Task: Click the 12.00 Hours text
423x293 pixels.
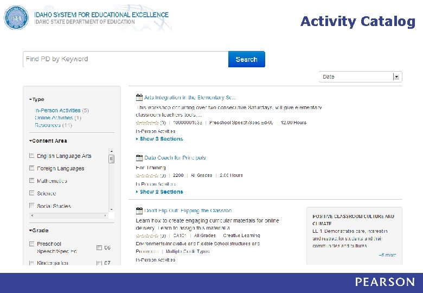Action: [x=293, y=123]
